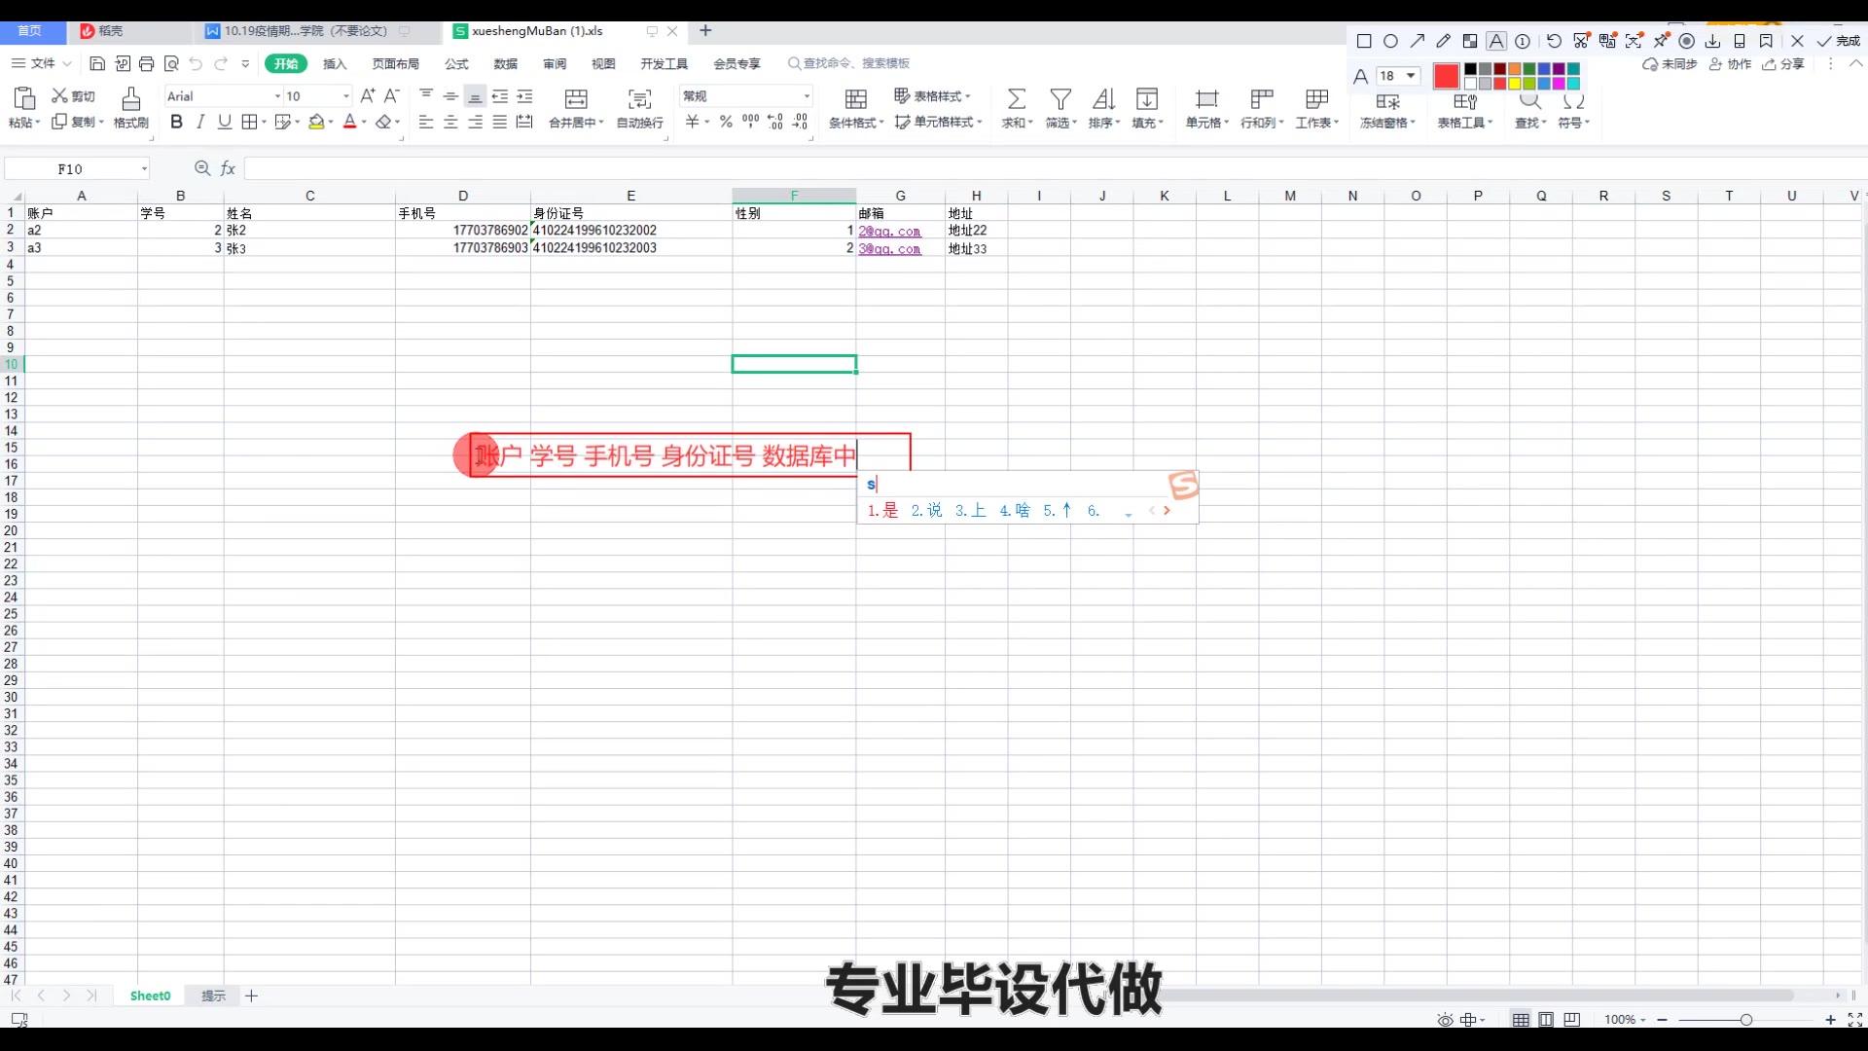This screenshot has height=1051, width=1868.
Task: Switch to page layout view in status bar
Action: pos(1546,1020)
